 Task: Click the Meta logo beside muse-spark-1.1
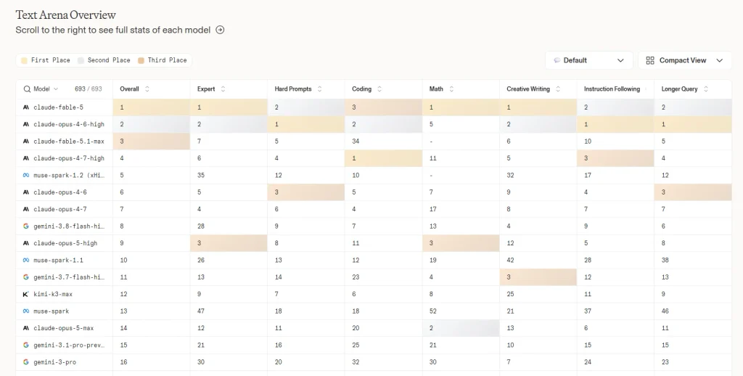[26, 261]
